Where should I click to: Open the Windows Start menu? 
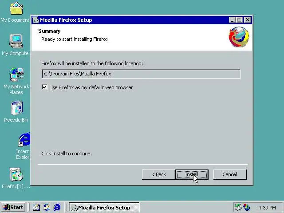[x=13, y=207]
